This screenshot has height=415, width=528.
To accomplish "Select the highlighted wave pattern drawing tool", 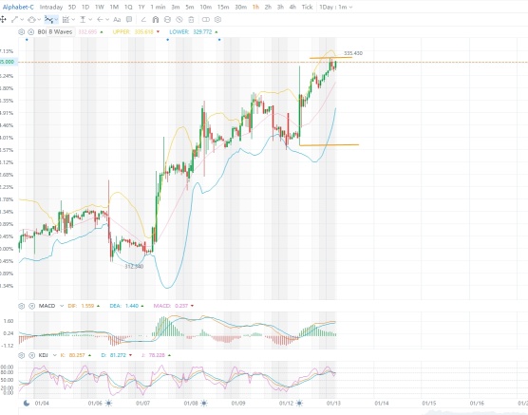I will (48, 20).
